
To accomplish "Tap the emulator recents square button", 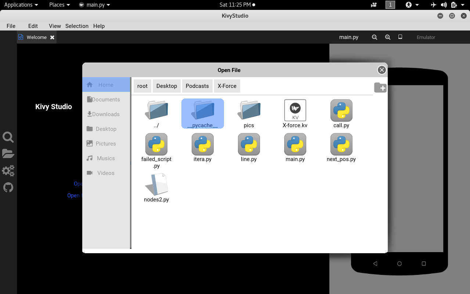I will pos(424,263).
